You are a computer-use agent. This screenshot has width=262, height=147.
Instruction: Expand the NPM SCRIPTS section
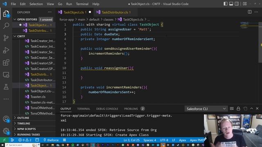34,129
